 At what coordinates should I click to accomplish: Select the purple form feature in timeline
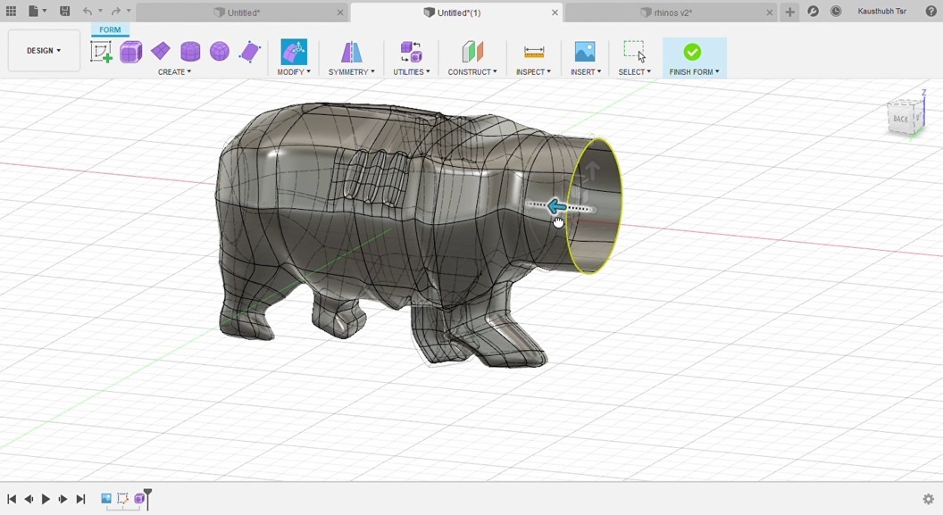pos(139,498)
